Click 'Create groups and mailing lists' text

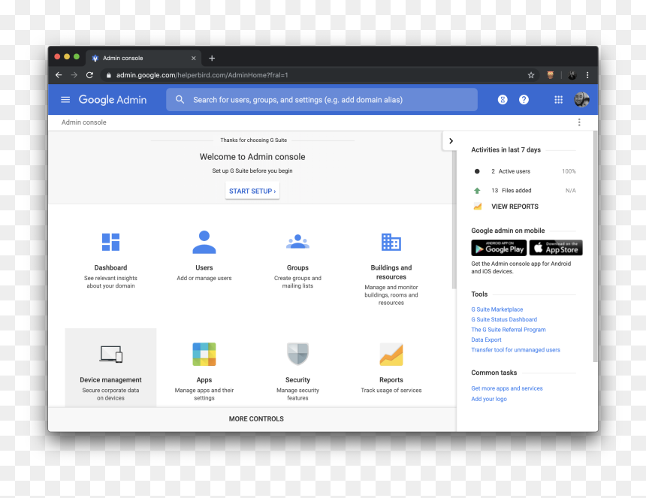tap(297, 282)
